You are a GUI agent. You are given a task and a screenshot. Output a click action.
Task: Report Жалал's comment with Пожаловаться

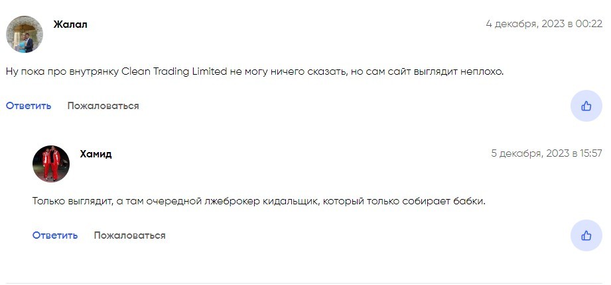point(103,106)
